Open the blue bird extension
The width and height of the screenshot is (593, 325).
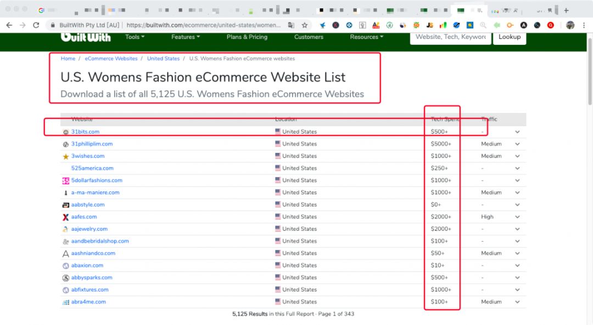[322, 25]
